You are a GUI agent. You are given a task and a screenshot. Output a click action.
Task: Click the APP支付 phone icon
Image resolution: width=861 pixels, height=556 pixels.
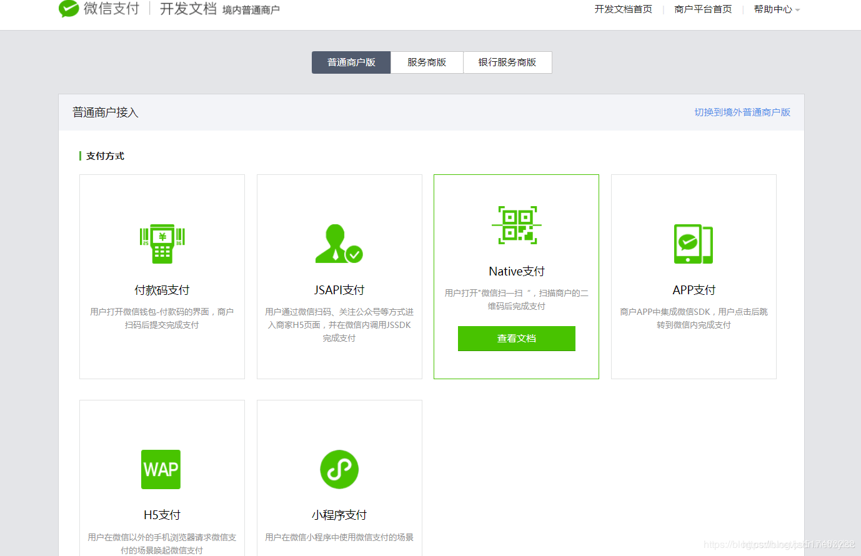tap(694, 244)
